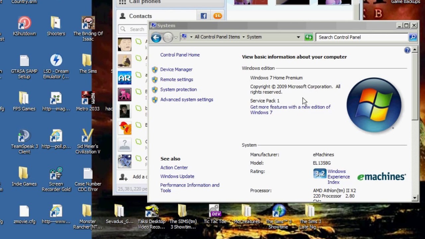Open the Call phones section in Skype

point(144,2)
